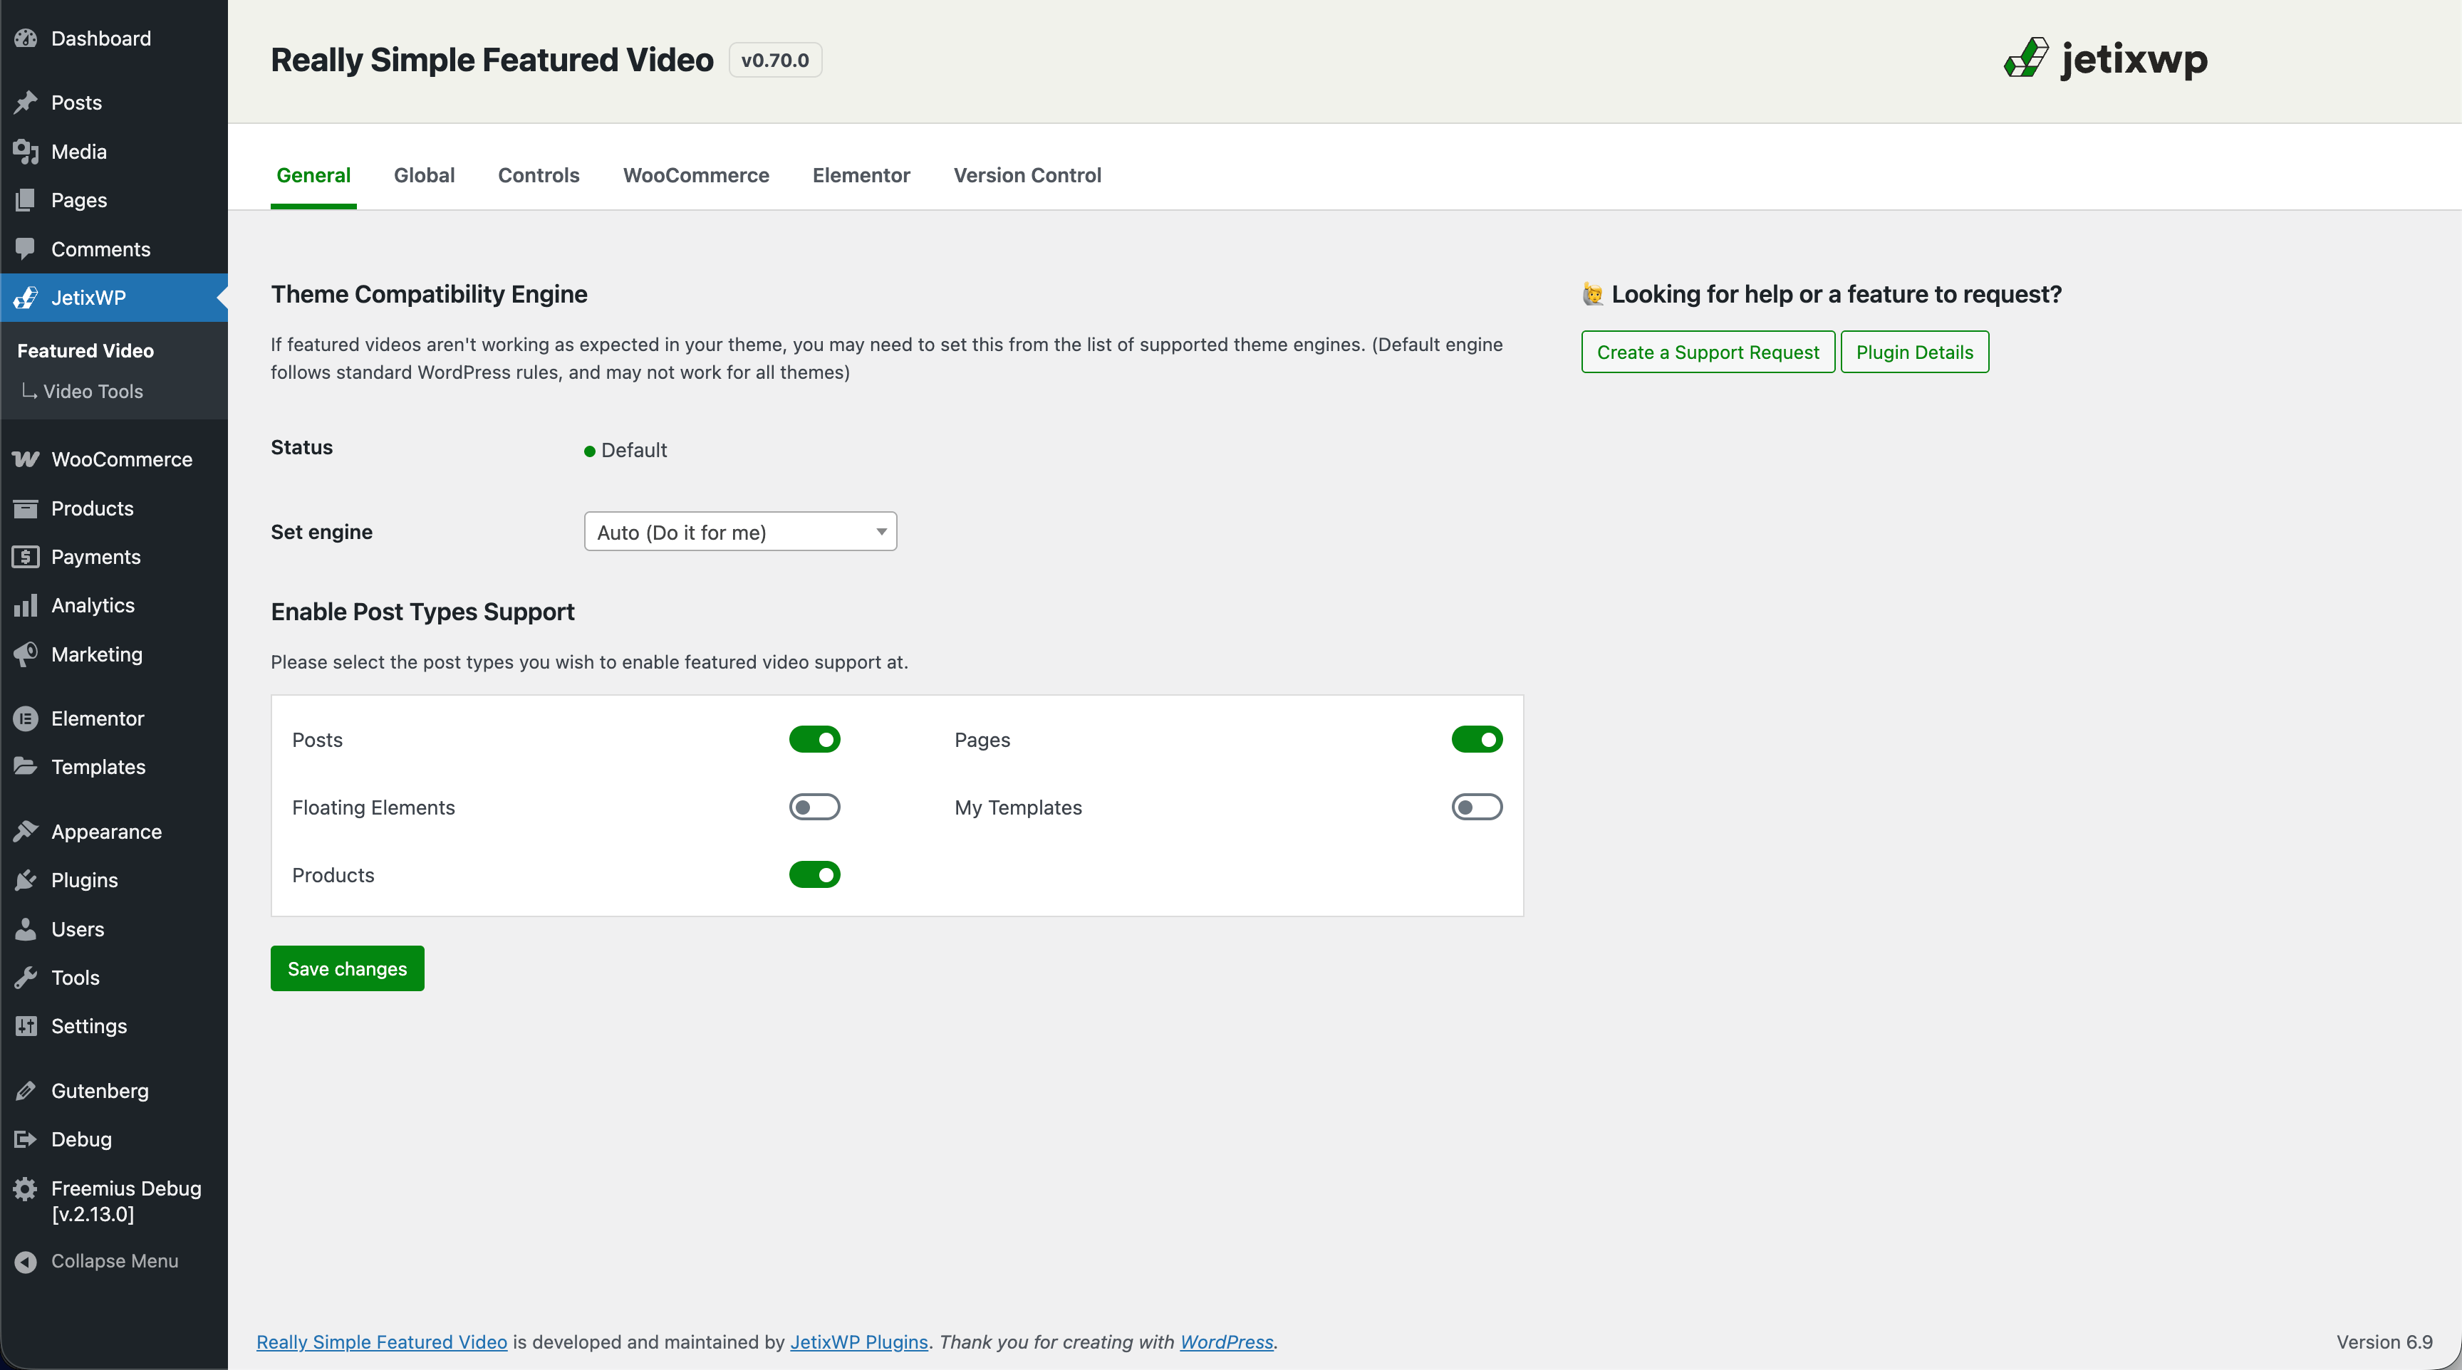Click the Save changes button
Screen dimensions: 2462x1370
pos(346,968)
